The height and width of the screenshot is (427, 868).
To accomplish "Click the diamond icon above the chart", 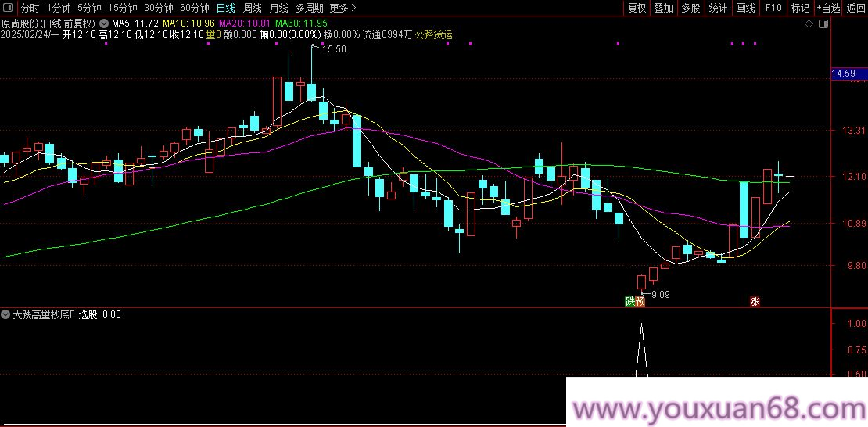I will click(x=808, y=23).
